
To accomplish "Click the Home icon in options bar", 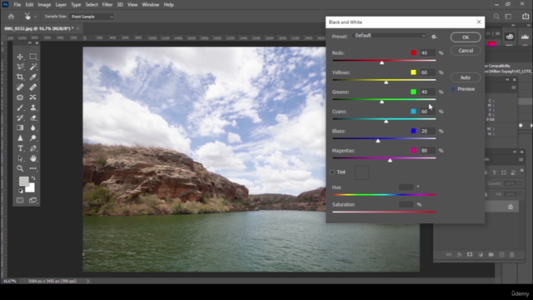I will point(11,17).
